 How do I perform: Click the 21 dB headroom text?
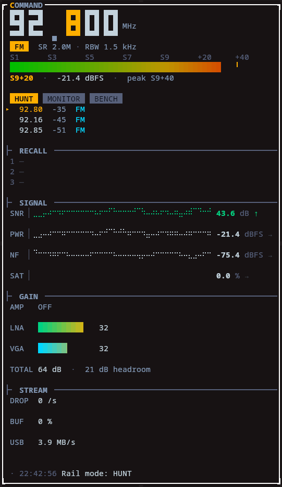point(118,369)
